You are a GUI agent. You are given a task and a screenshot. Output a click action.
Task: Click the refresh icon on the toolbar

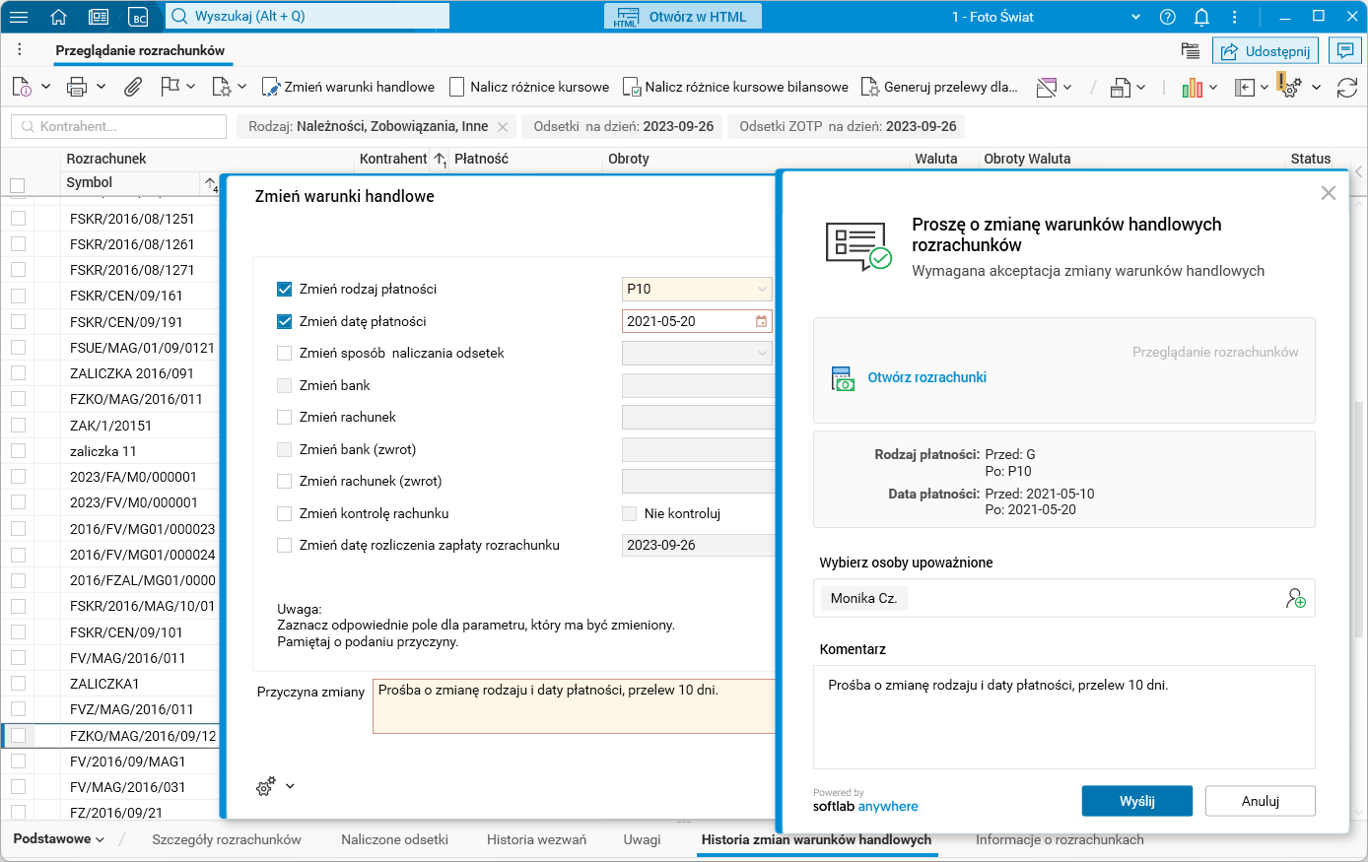1346,87
